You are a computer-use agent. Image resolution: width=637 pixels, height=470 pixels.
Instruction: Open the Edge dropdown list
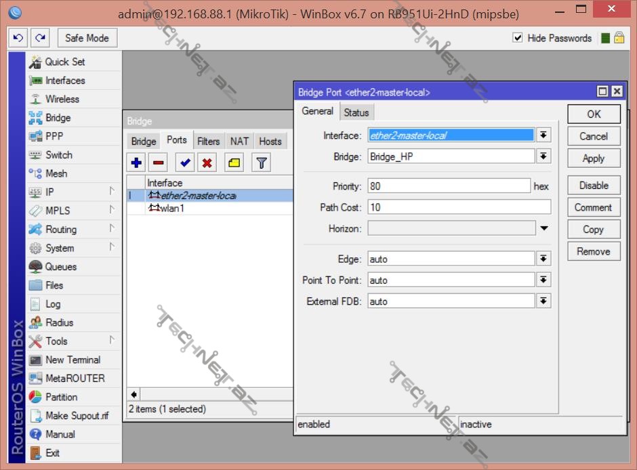coord(543,259)
